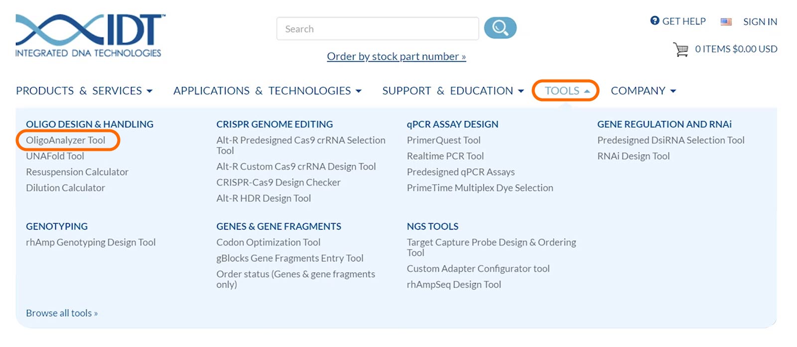Click Genes & Gene Fragments heading
This screenshot has width=797, height=347.
[278, 226]
